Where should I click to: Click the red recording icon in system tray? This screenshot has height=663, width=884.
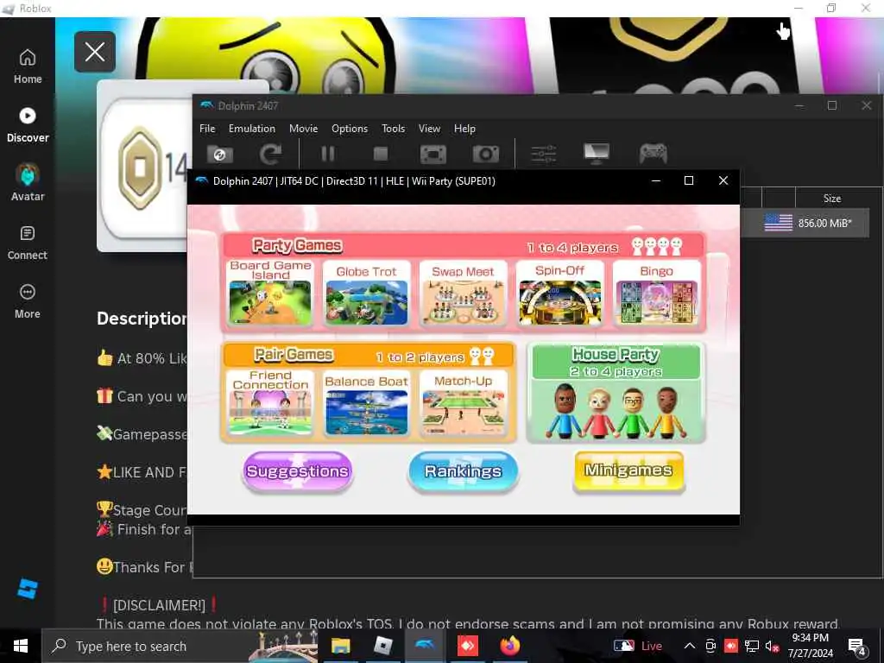[731, 646]
